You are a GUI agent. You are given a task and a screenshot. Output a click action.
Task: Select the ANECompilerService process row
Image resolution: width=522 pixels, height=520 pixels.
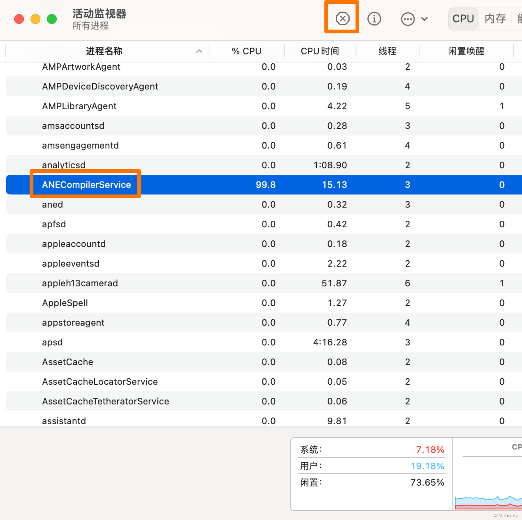click(86, 185)
